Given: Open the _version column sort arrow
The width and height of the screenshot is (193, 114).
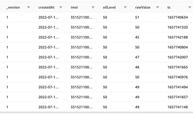Looking at the screenshot, I should (28, 7).
